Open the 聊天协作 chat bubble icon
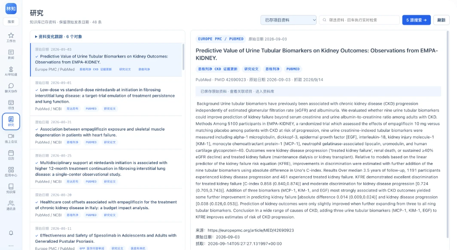 11,85
